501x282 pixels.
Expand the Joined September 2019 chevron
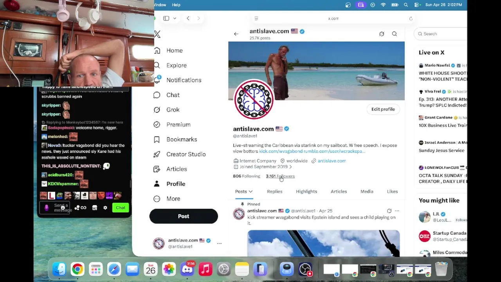(290, 167)
